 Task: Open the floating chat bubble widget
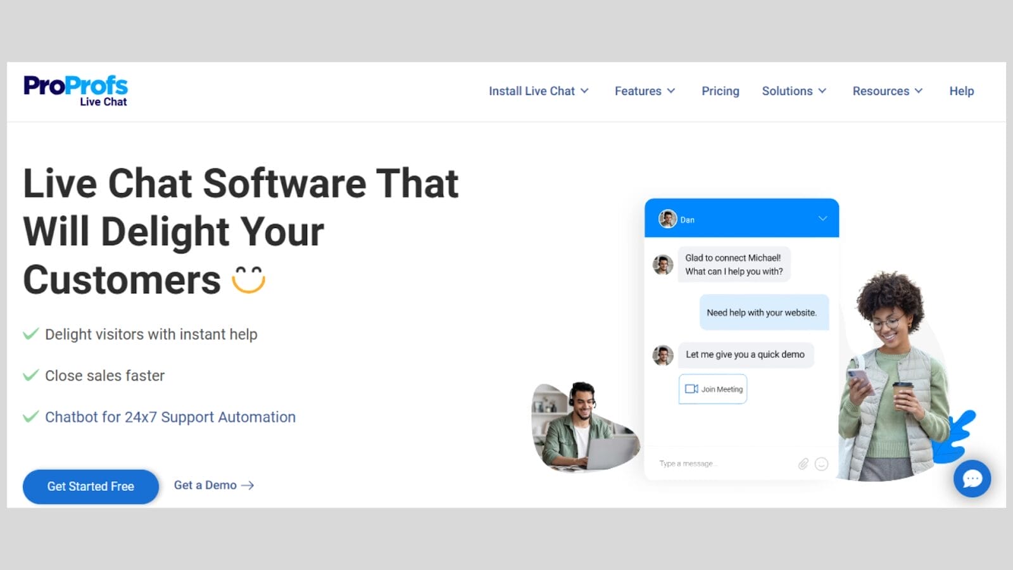(x=972, y=479)
